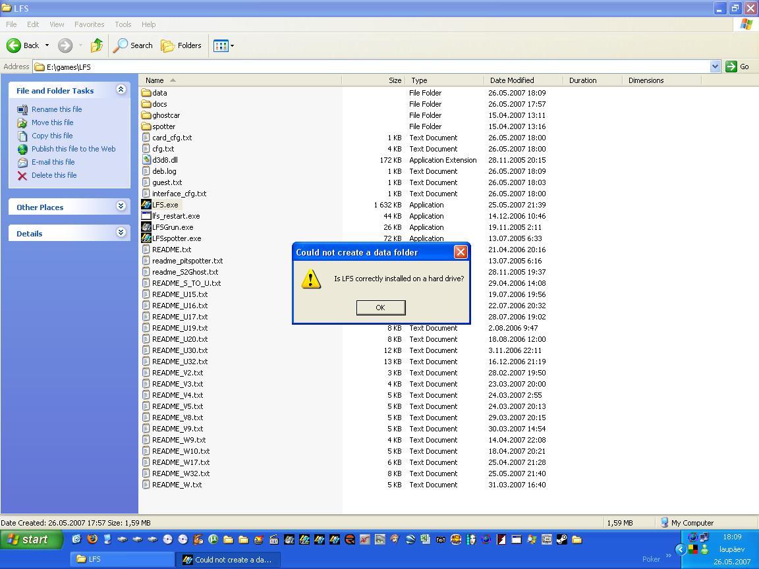Open the File menu
This screenshot has height=569, width=759.
pos(11,24)
